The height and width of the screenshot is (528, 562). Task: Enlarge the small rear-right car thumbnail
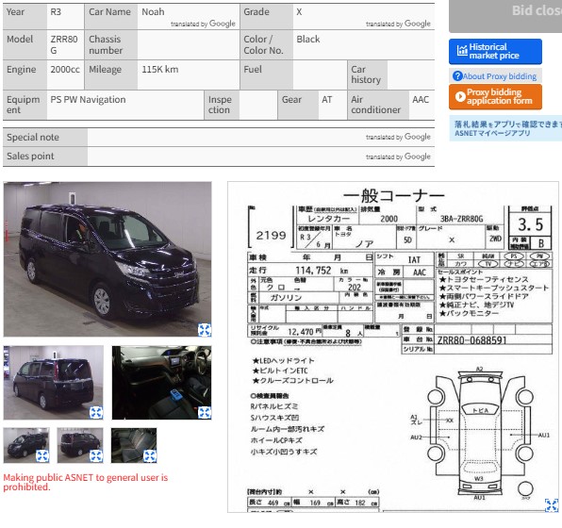(96, 456)
